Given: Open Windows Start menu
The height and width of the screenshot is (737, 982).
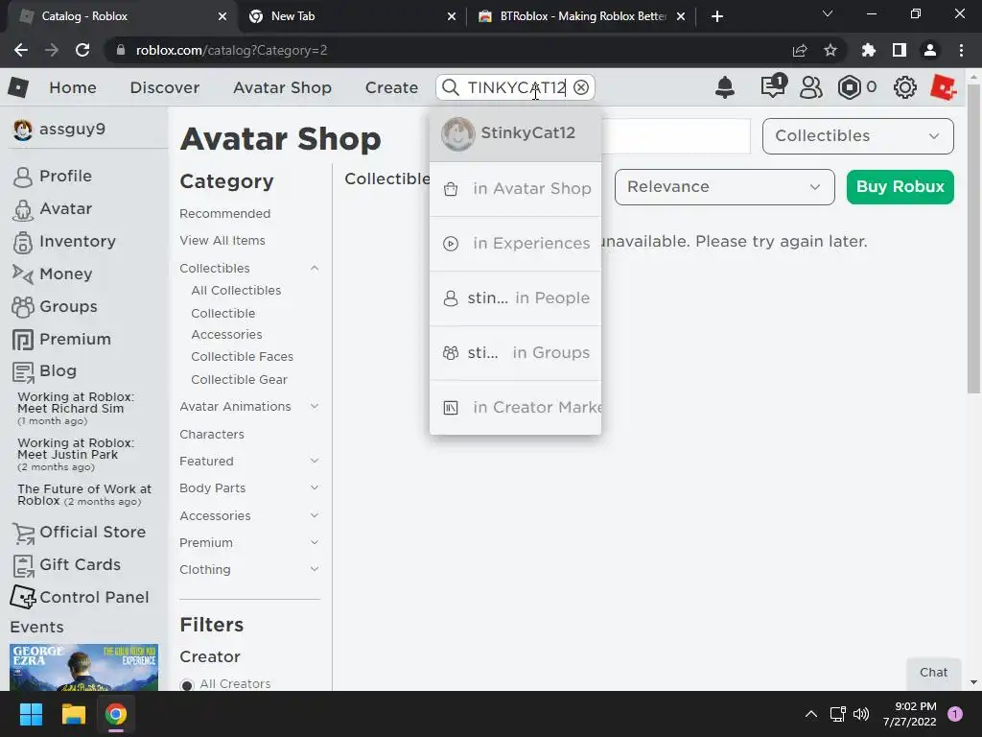Looking at the screenshot, I should [31, 714].
